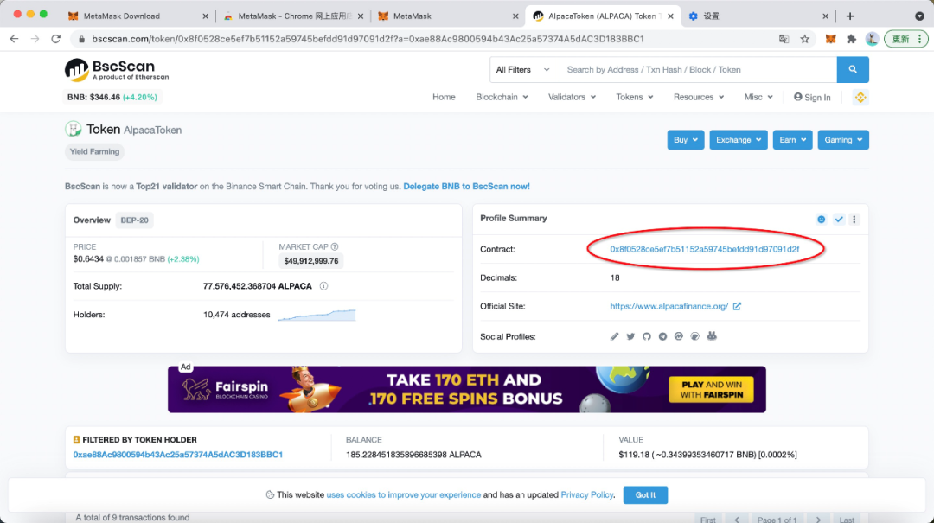This screenshot has height=523, width=934.
Task: Click the info icon beside Total Supply
Action: point(323,286)
